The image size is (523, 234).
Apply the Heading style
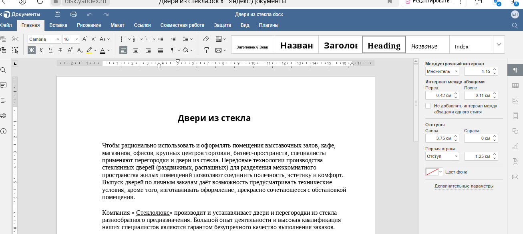[x=384, y=44]
